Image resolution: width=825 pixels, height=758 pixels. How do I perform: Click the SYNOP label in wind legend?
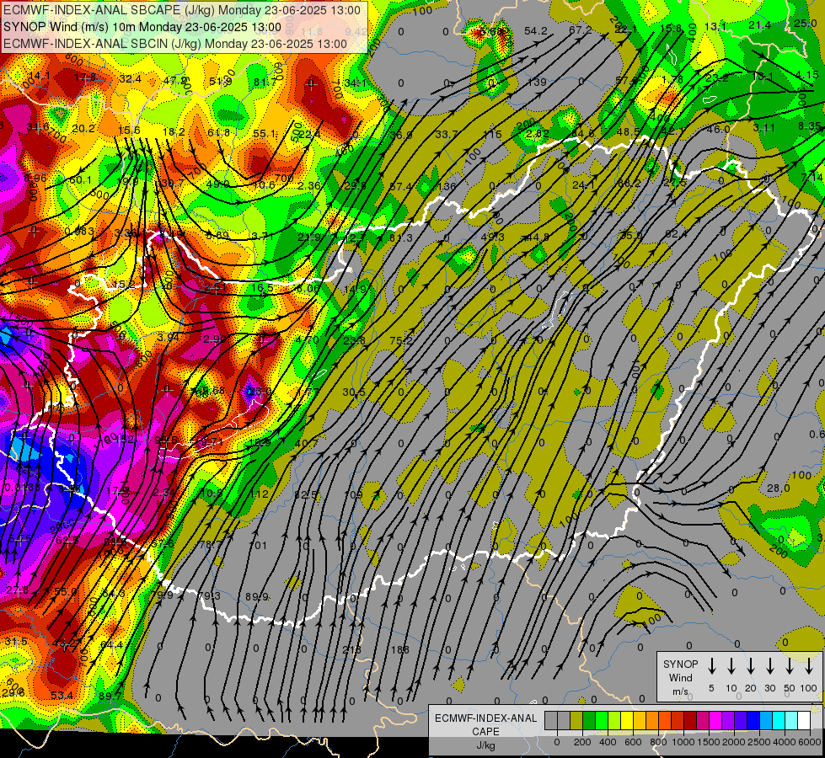pos(680,664)
